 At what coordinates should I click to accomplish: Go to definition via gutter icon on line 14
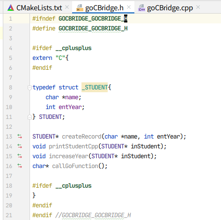click(20, 146)
